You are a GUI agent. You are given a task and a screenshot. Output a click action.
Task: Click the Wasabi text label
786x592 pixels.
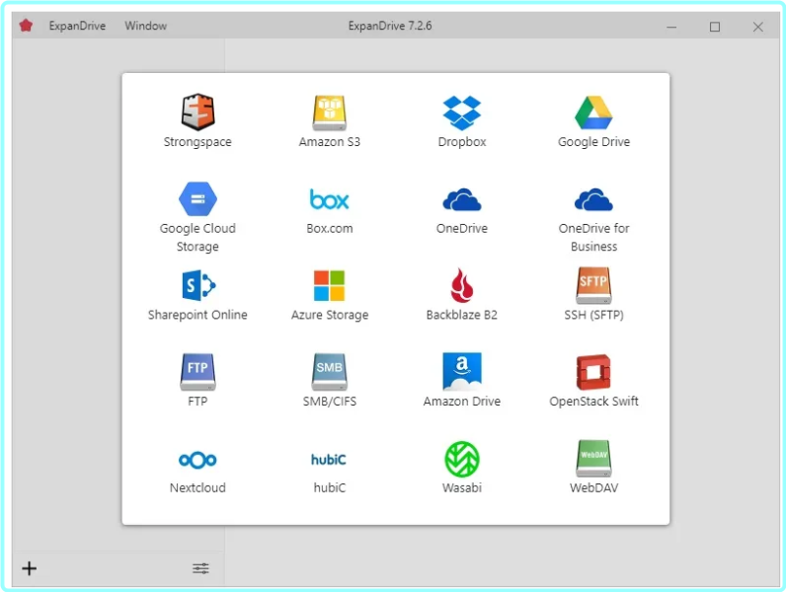[462, 487]
